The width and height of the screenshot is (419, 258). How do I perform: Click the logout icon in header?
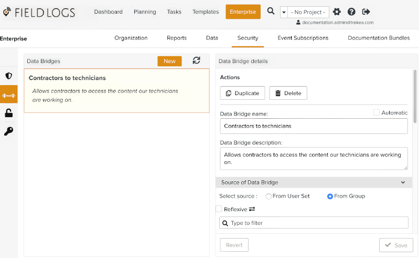point(366,12)
